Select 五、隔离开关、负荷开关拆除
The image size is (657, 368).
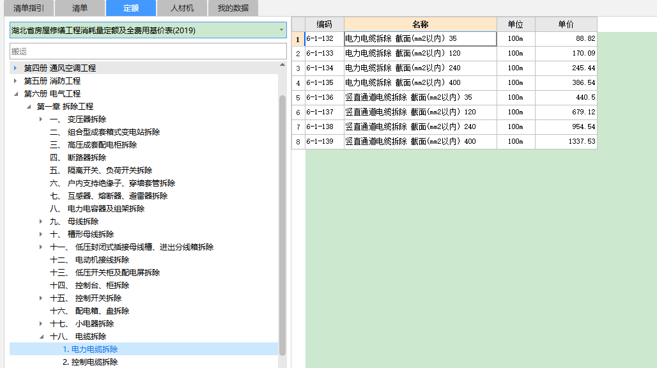(x=101, y=171)
